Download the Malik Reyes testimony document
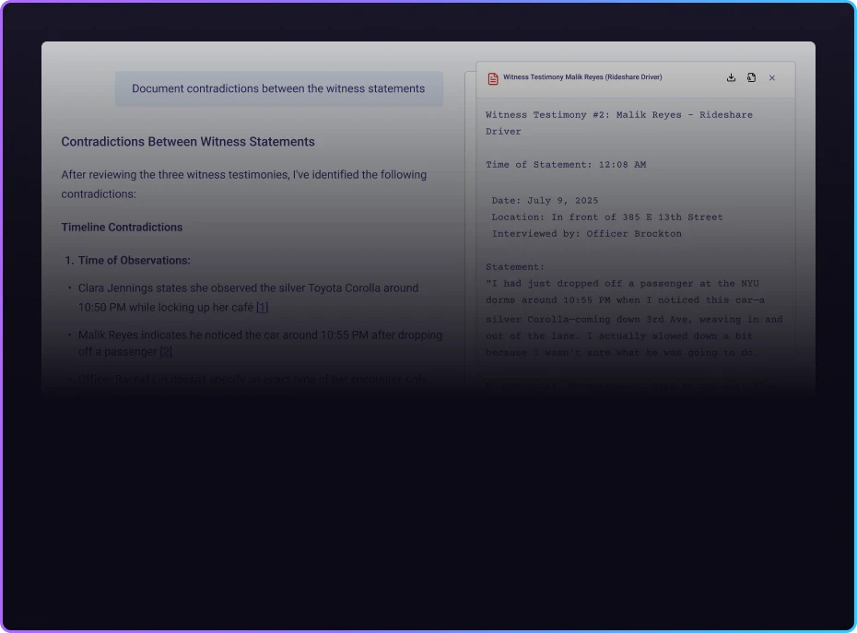 pos(731,77)
